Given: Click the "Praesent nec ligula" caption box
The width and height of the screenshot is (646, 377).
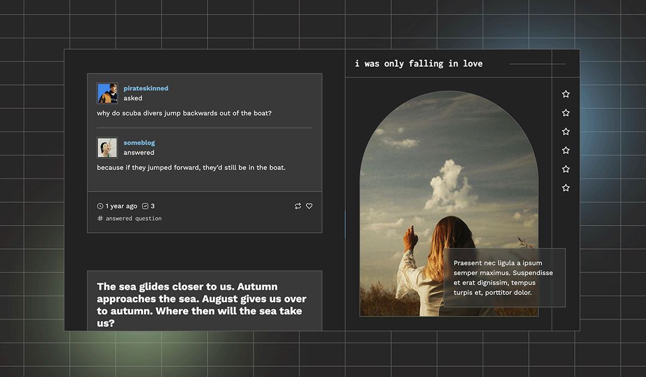Looking at the screenshot, I should 504,277.
